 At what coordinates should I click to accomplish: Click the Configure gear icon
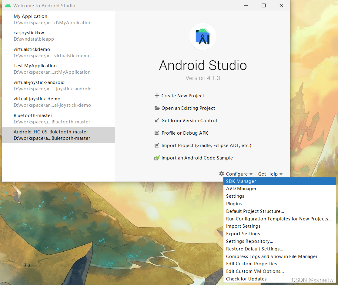(x=221, y=174)
